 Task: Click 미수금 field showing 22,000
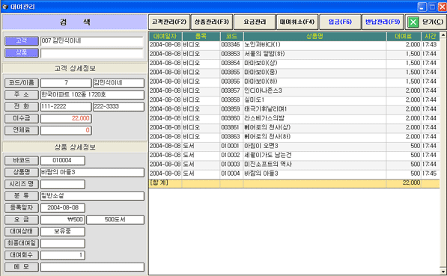click(66, 118)
